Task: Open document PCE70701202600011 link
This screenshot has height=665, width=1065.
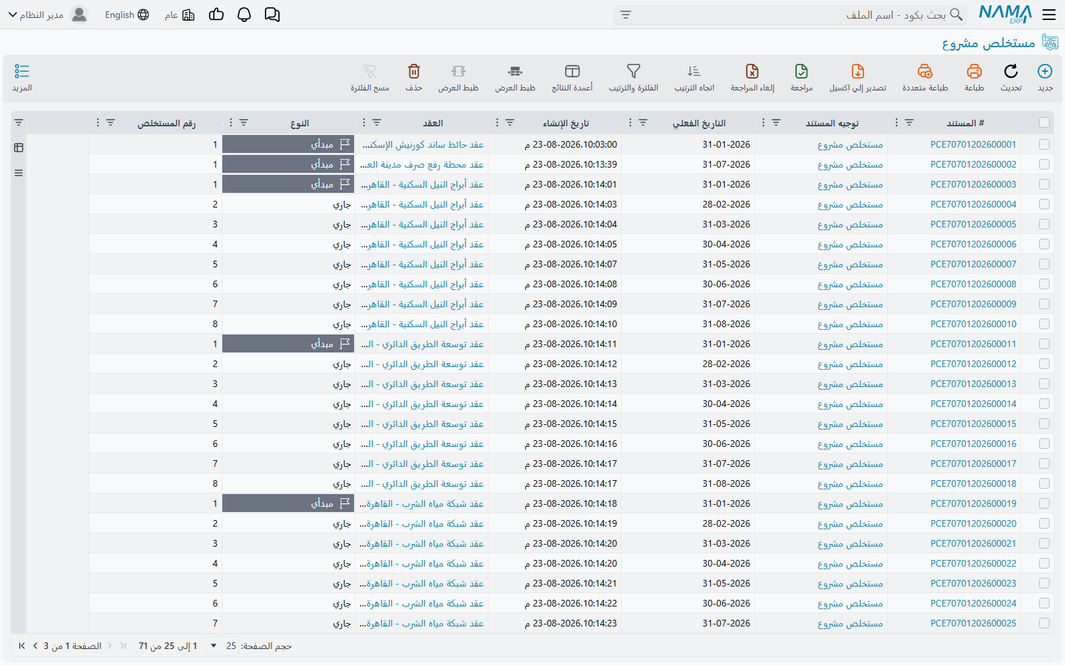Action: 973,344
